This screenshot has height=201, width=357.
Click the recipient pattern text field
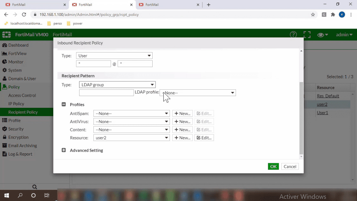(106, 93)
